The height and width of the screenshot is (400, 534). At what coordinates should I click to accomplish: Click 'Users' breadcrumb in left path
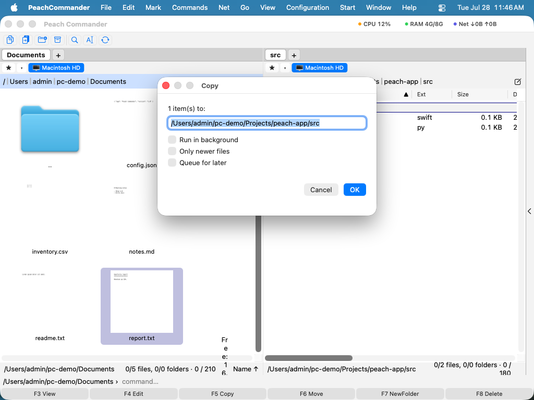tap(19, 82)
